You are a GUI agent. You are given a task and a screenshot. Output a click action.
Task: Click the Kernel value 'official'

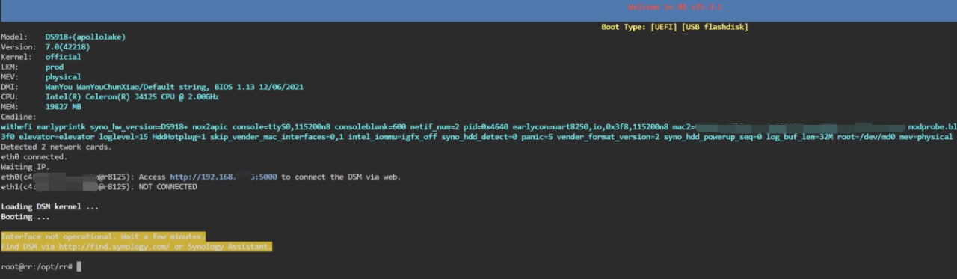tap(63, 57)
